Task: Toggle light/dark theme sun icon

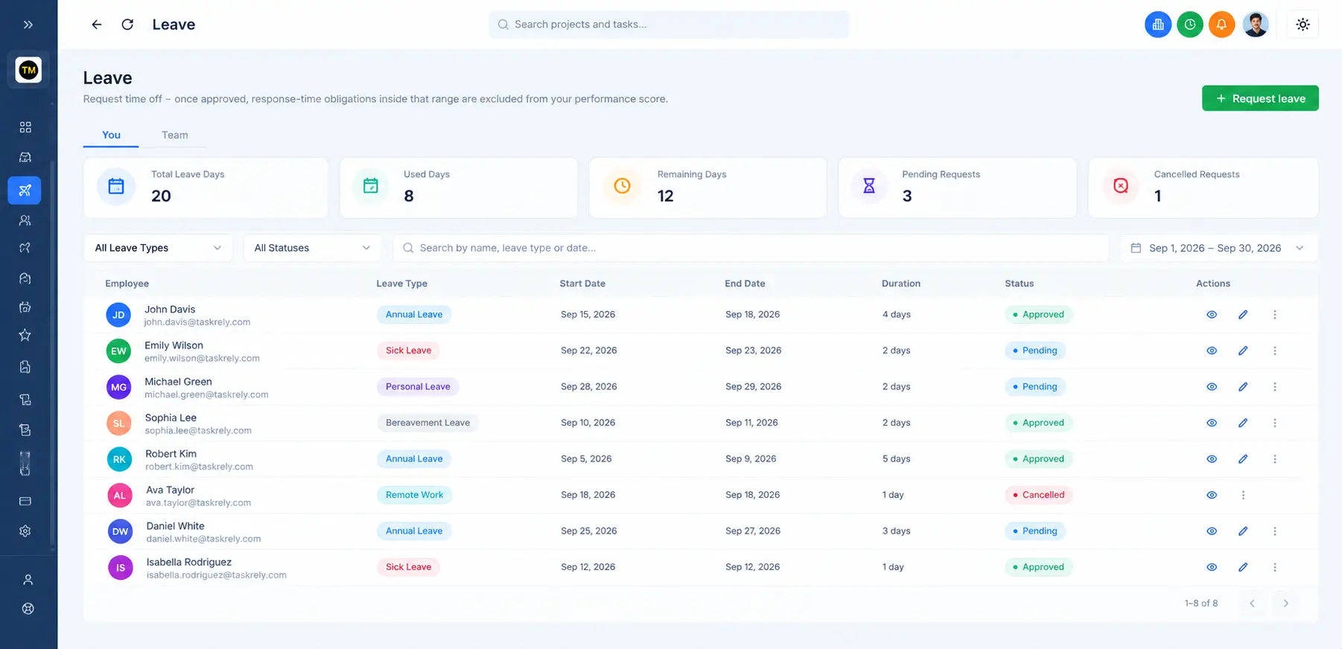Action: (x=1303, y=25)
